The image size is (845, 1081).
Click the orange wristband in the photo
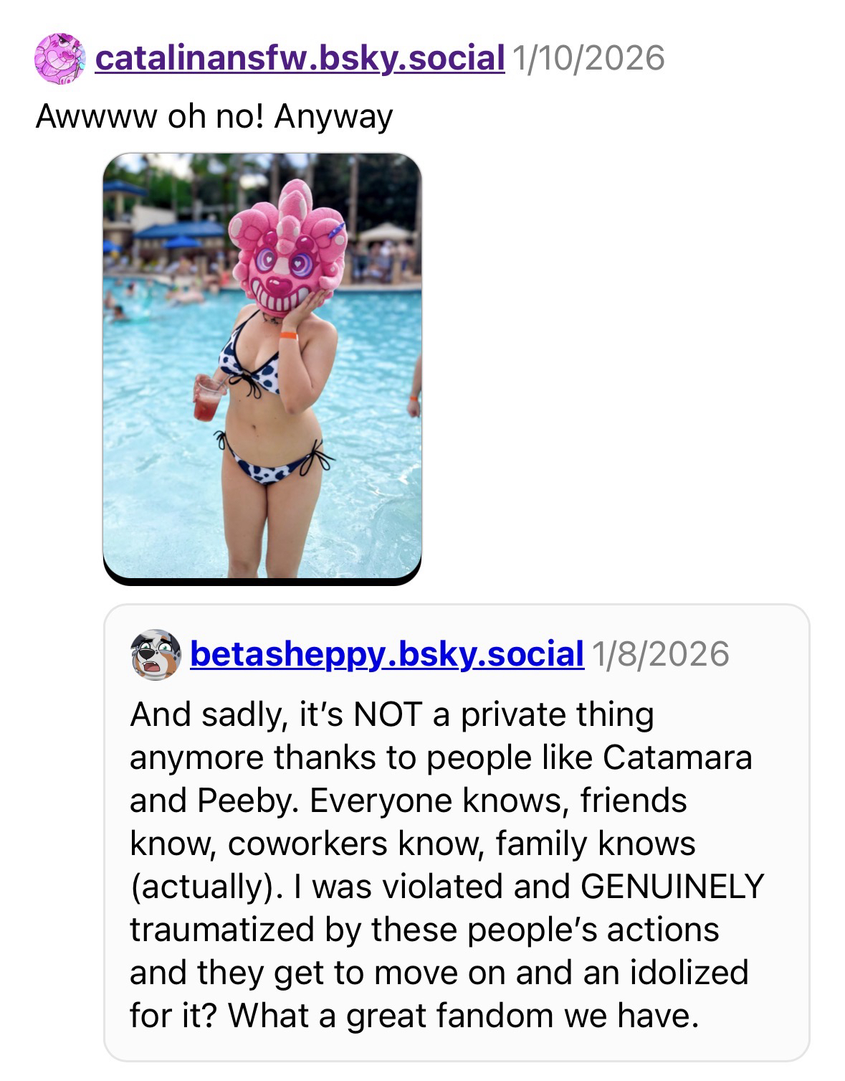(x=288, y=335)
